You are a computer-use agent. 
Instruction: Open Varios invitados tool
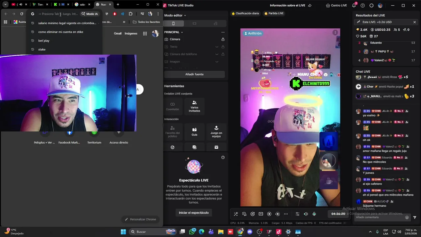194,106
